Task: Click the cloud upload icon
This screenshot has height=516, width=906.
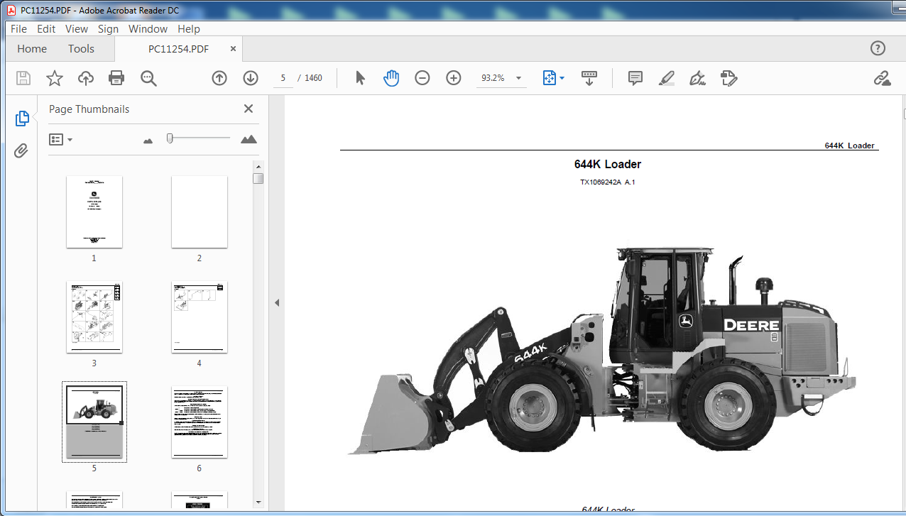Action: [x=86, y=78]
